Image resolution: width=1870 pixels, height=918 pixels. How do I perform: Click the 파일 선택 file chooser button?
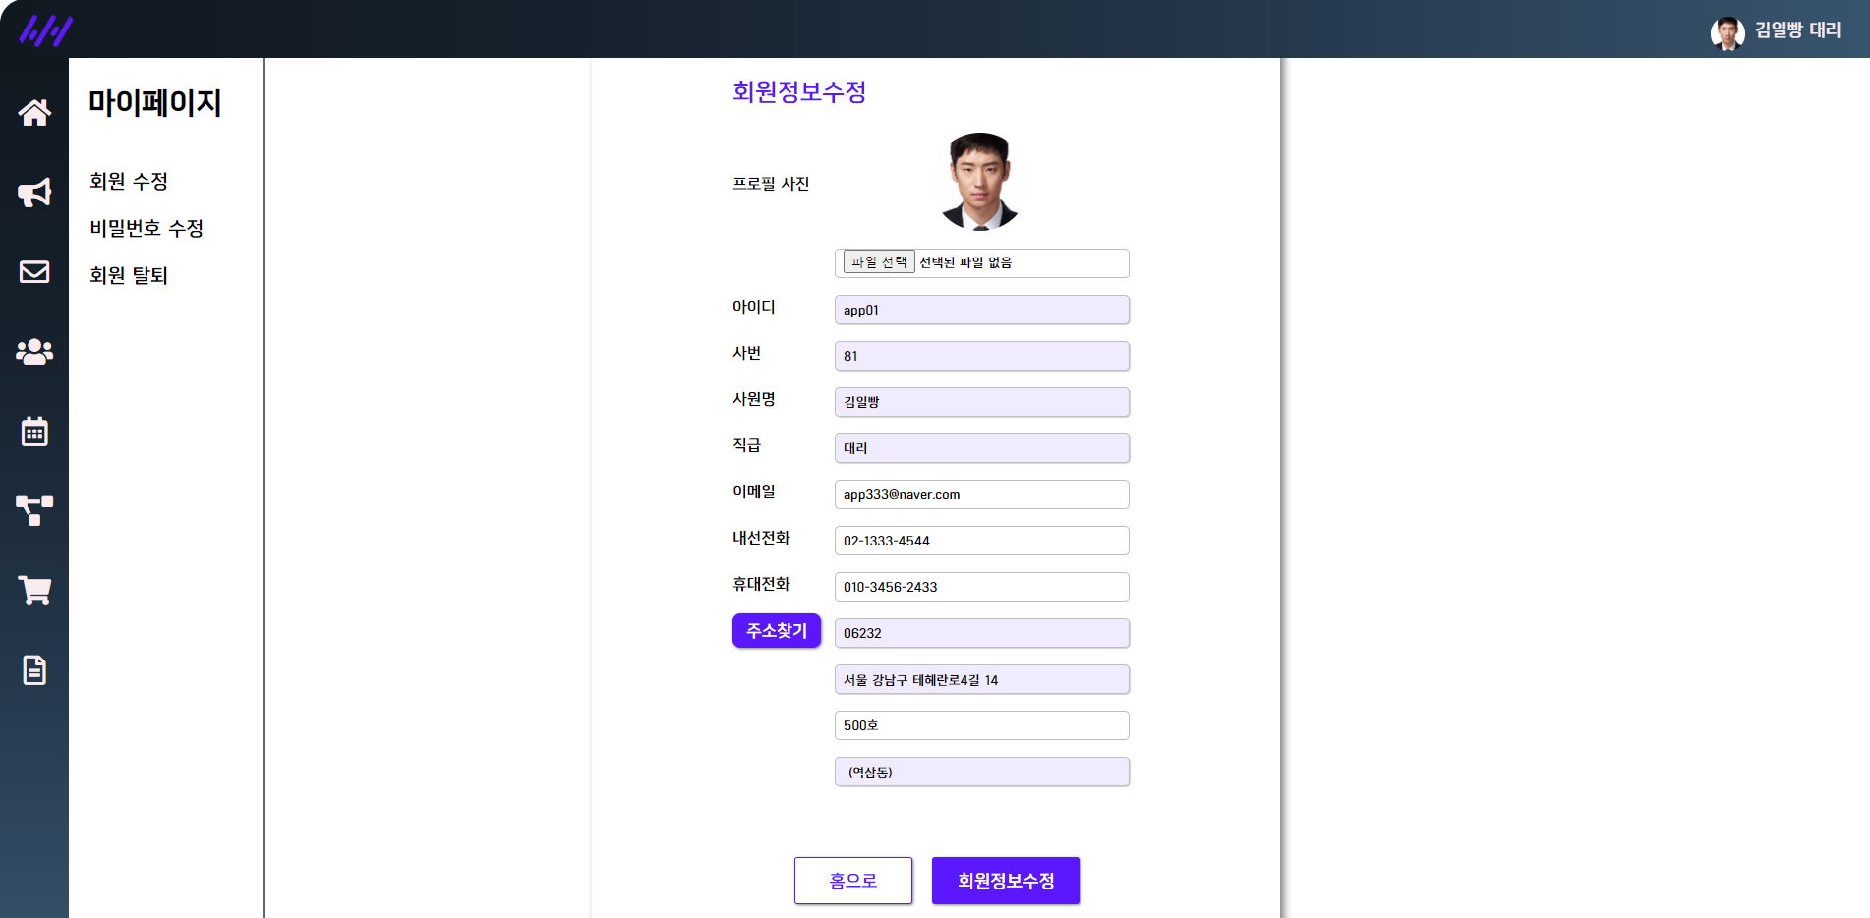[x=879, y=262]
